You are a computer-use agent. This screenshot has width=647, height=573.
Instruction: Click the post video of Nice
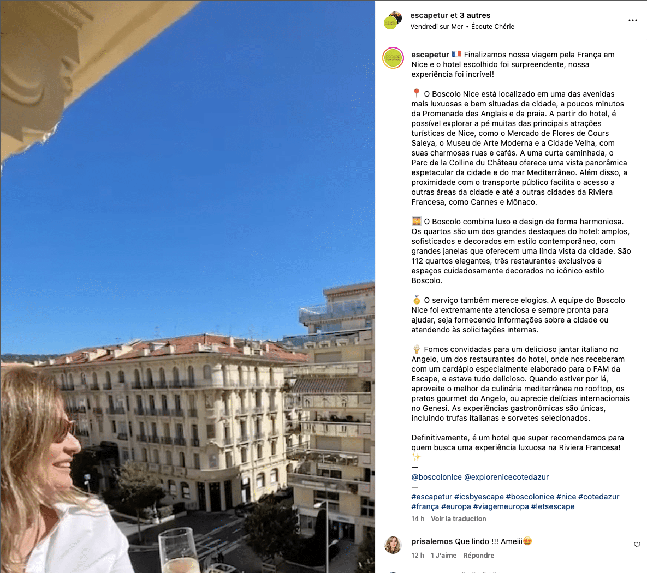187,286
